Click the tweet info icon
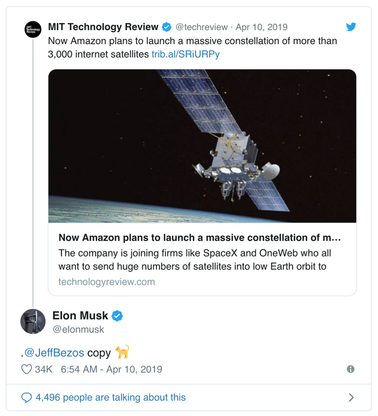This screenshot has width=378, height=416. click(x=350, y=369)
